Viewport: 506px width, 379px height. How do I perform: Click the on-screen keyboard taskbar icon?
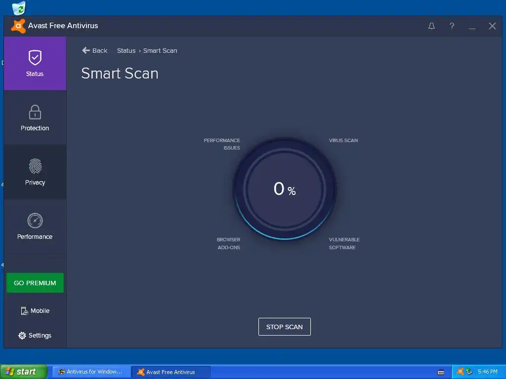(x=441, y=372)
